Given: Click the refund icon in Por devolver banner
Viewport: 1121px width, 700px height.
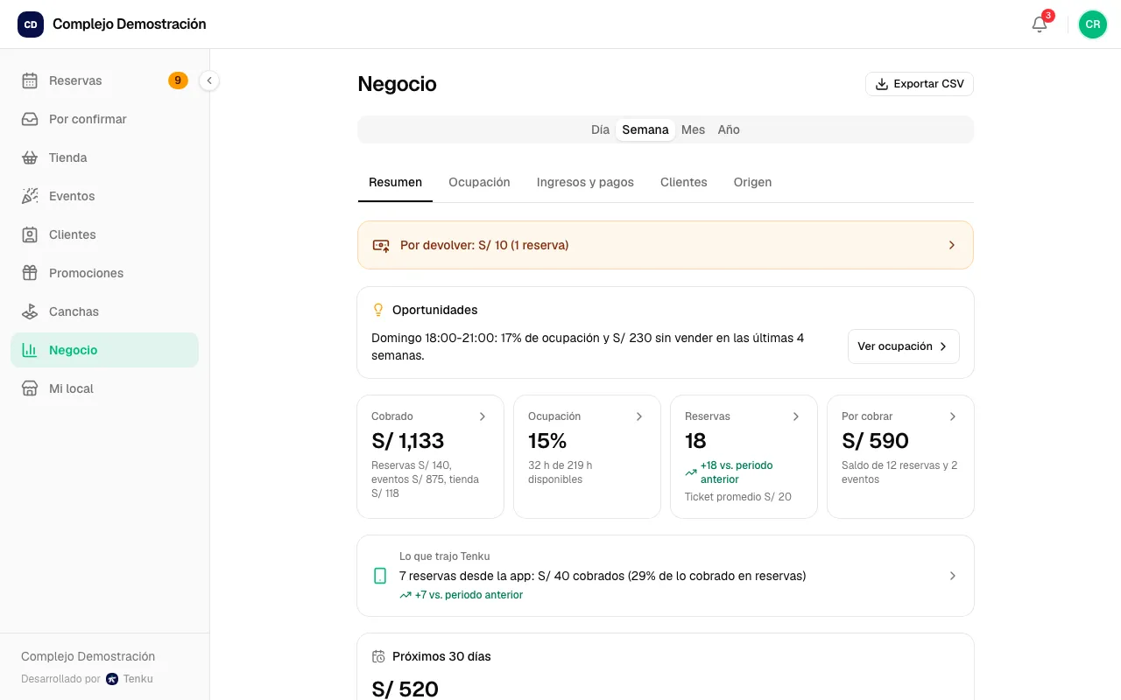Looking at the screenshot, I should coord(381,245).
